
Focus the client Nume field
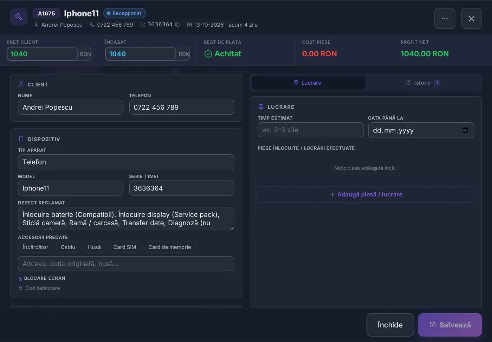(71, 107)
